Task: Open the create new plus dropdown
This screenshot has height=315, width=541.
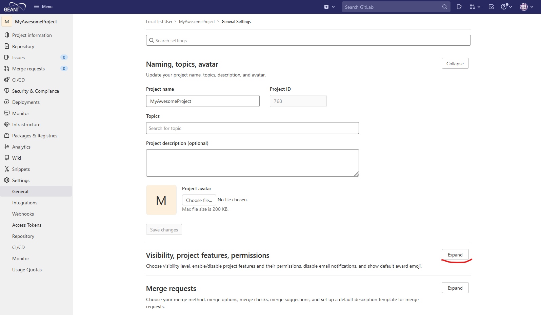Action: 329,7
